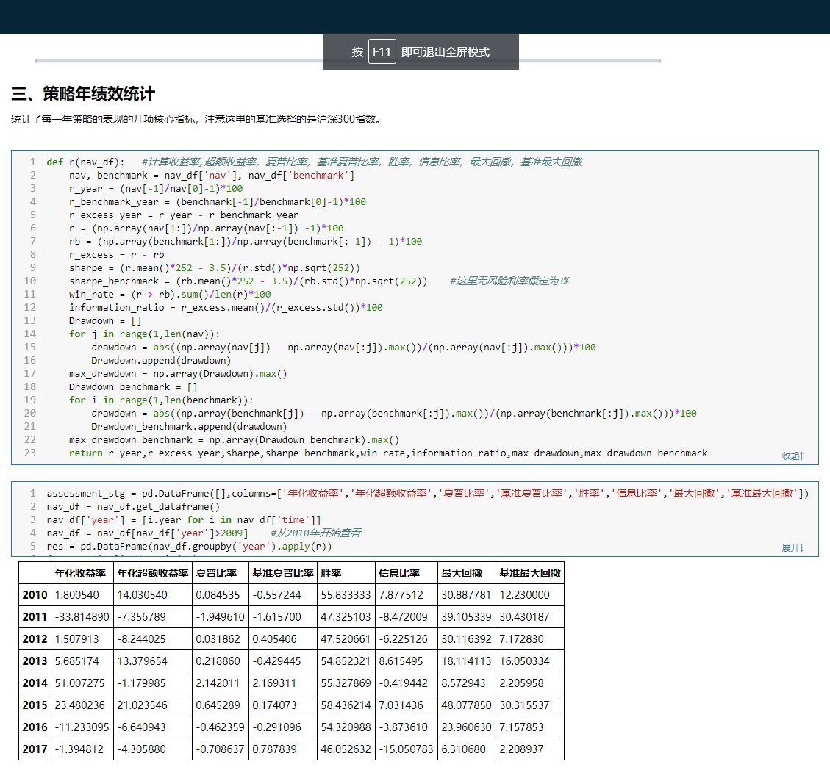Click line 9 sharpe calculation code
The image size is (830, 781).
tap(215, 267)
